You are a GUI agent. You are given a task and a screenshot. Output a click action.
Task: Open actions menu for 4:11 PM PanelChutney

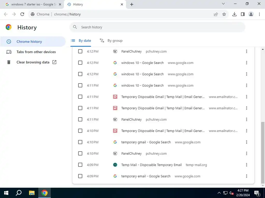(x=247, y=119)
